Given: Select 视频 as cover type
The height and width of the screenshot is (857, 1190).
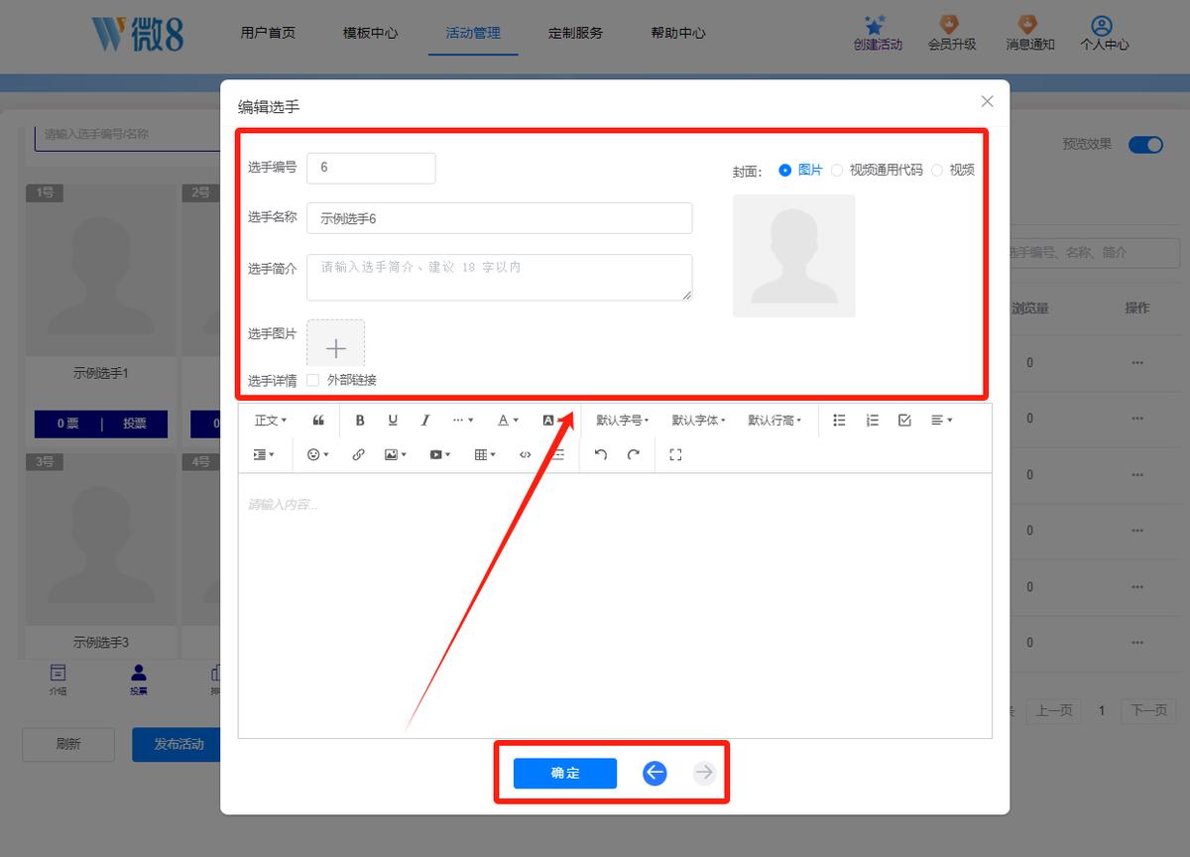Looking at the screenshot, I should click(x=937, y=170).
